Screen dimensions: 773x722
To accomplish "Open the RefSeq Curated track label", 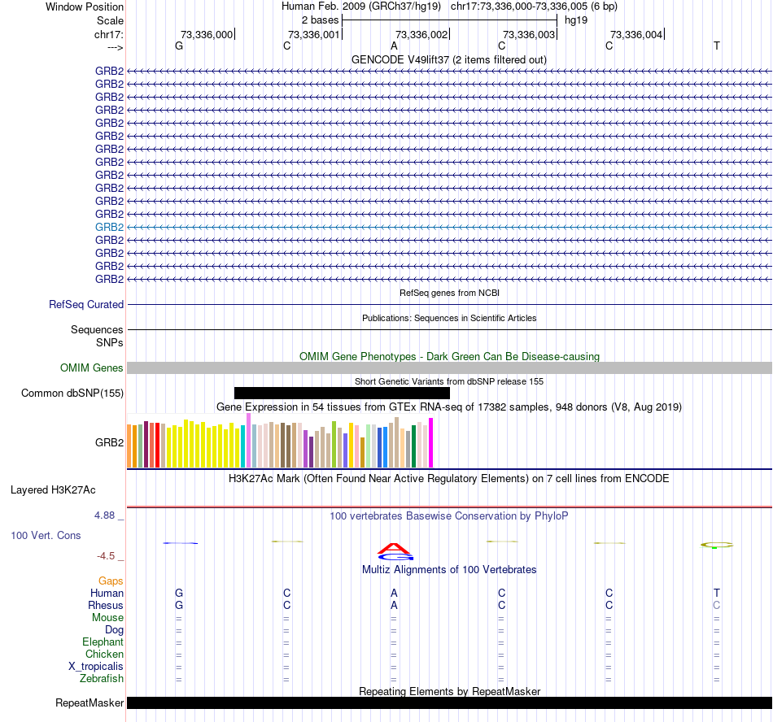I will coord(86,304).
